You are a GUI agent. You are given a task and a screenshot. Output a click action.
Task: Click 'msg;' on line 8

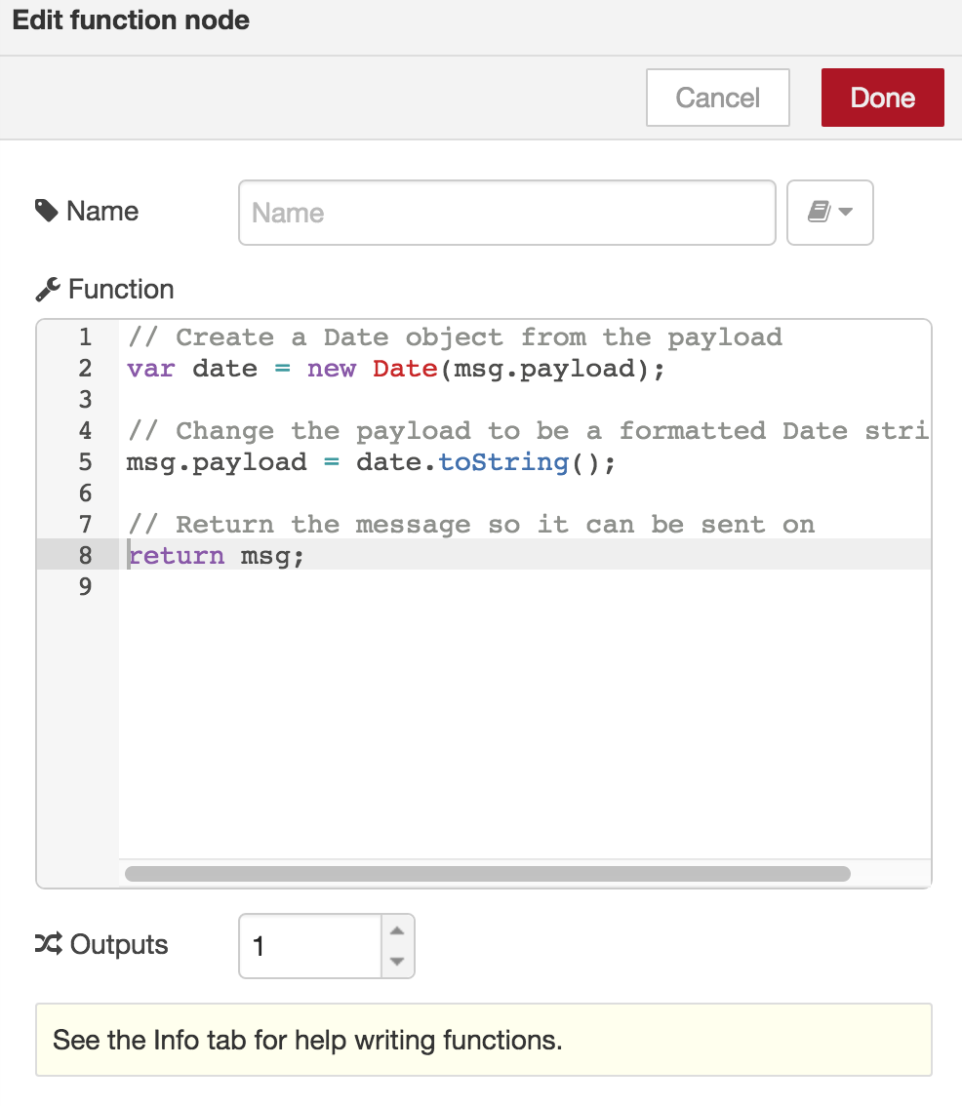click(272, 557)
